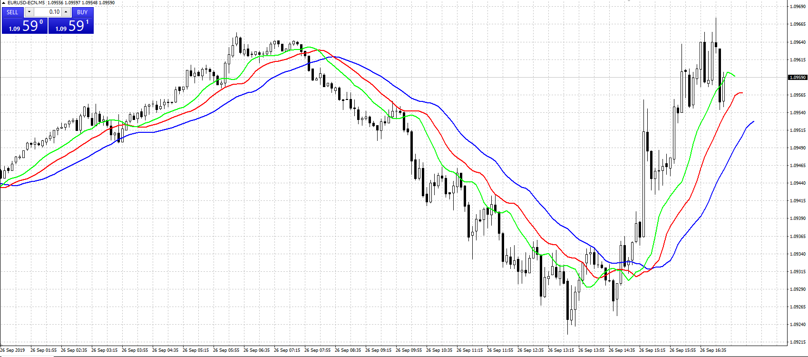The image size is (808, 357).
Task: Click the 1.09665 price scale label
Action: click(798, 24)
